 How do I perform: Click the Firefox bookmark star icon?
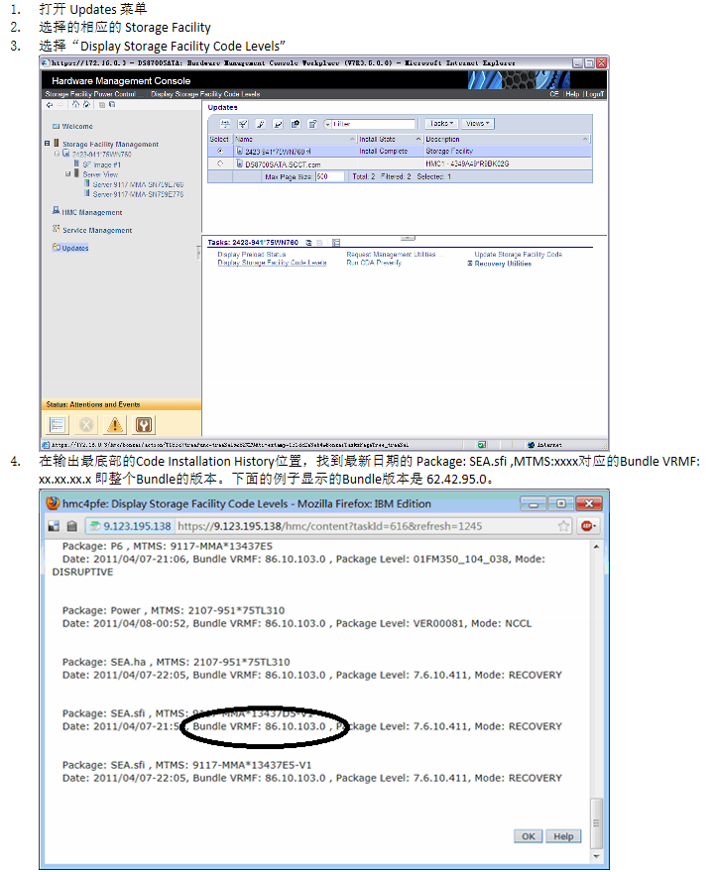(563, 526)
